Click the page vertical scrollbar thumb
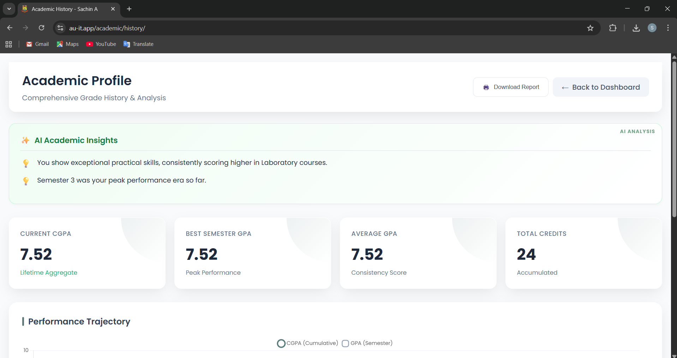This screenshot has width=677, height=358. 674,138
